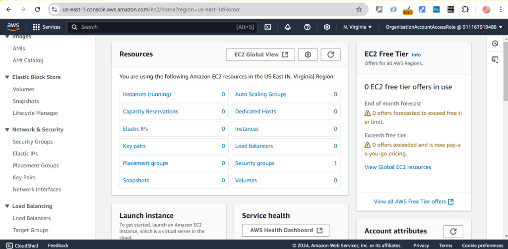The height and width of the screenshot is (249, 508).
Task: Bookmark this page with the star icon
Action: (359, 9)
